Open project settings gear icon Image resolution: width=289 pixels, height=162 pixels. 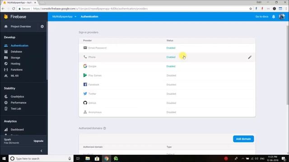pyautogui.click(x=42, y=27)
